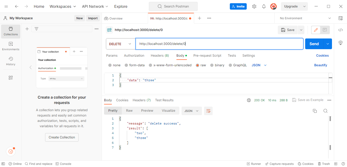The image size is (347, 167).
Task: Open the Postbot assistant icon
Action: point(11,152)
